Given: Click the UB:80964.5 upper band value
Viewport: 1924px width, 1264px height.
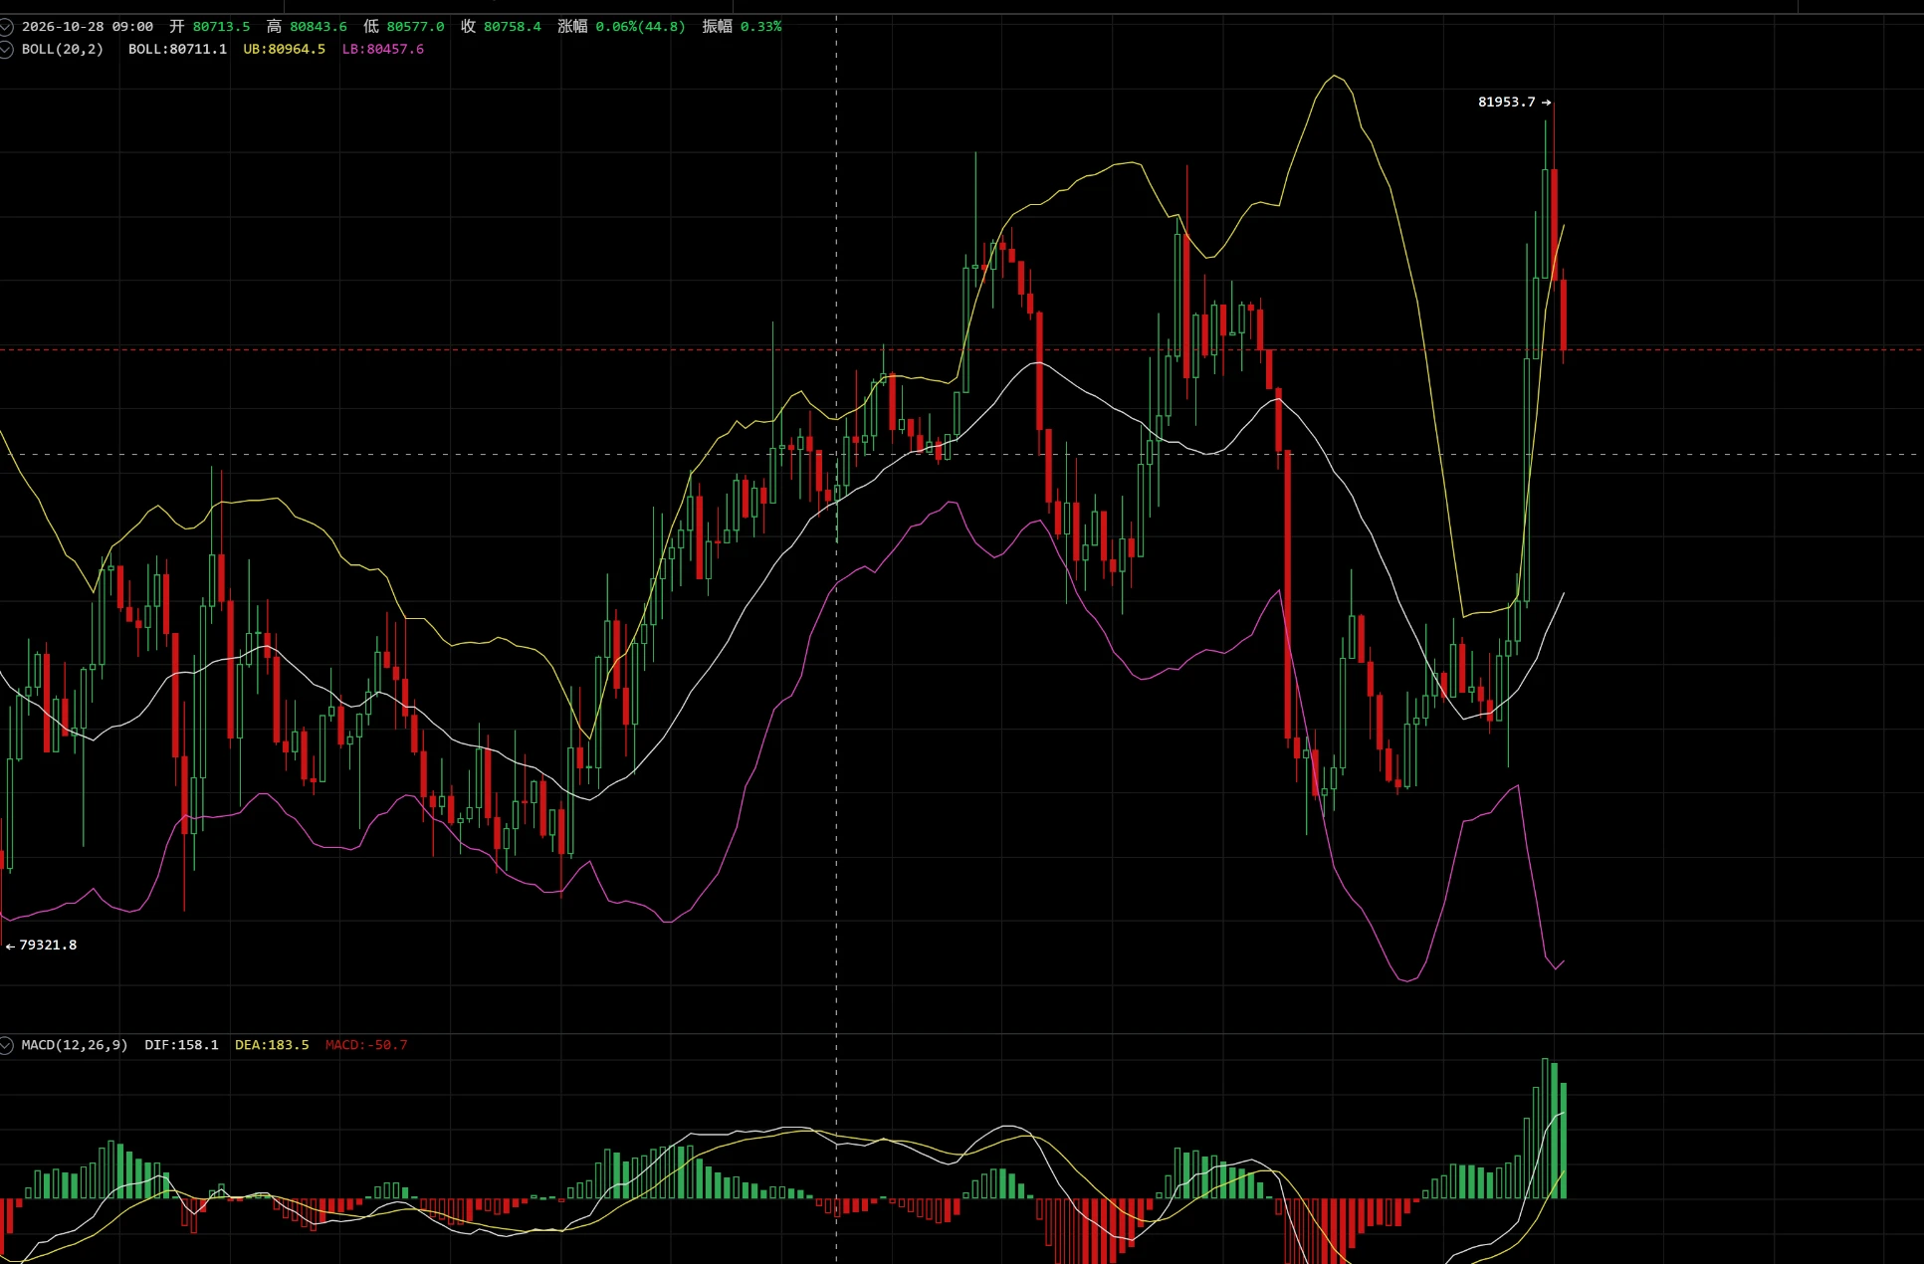Looking at the screenshot, I should (x=284, y=49).
